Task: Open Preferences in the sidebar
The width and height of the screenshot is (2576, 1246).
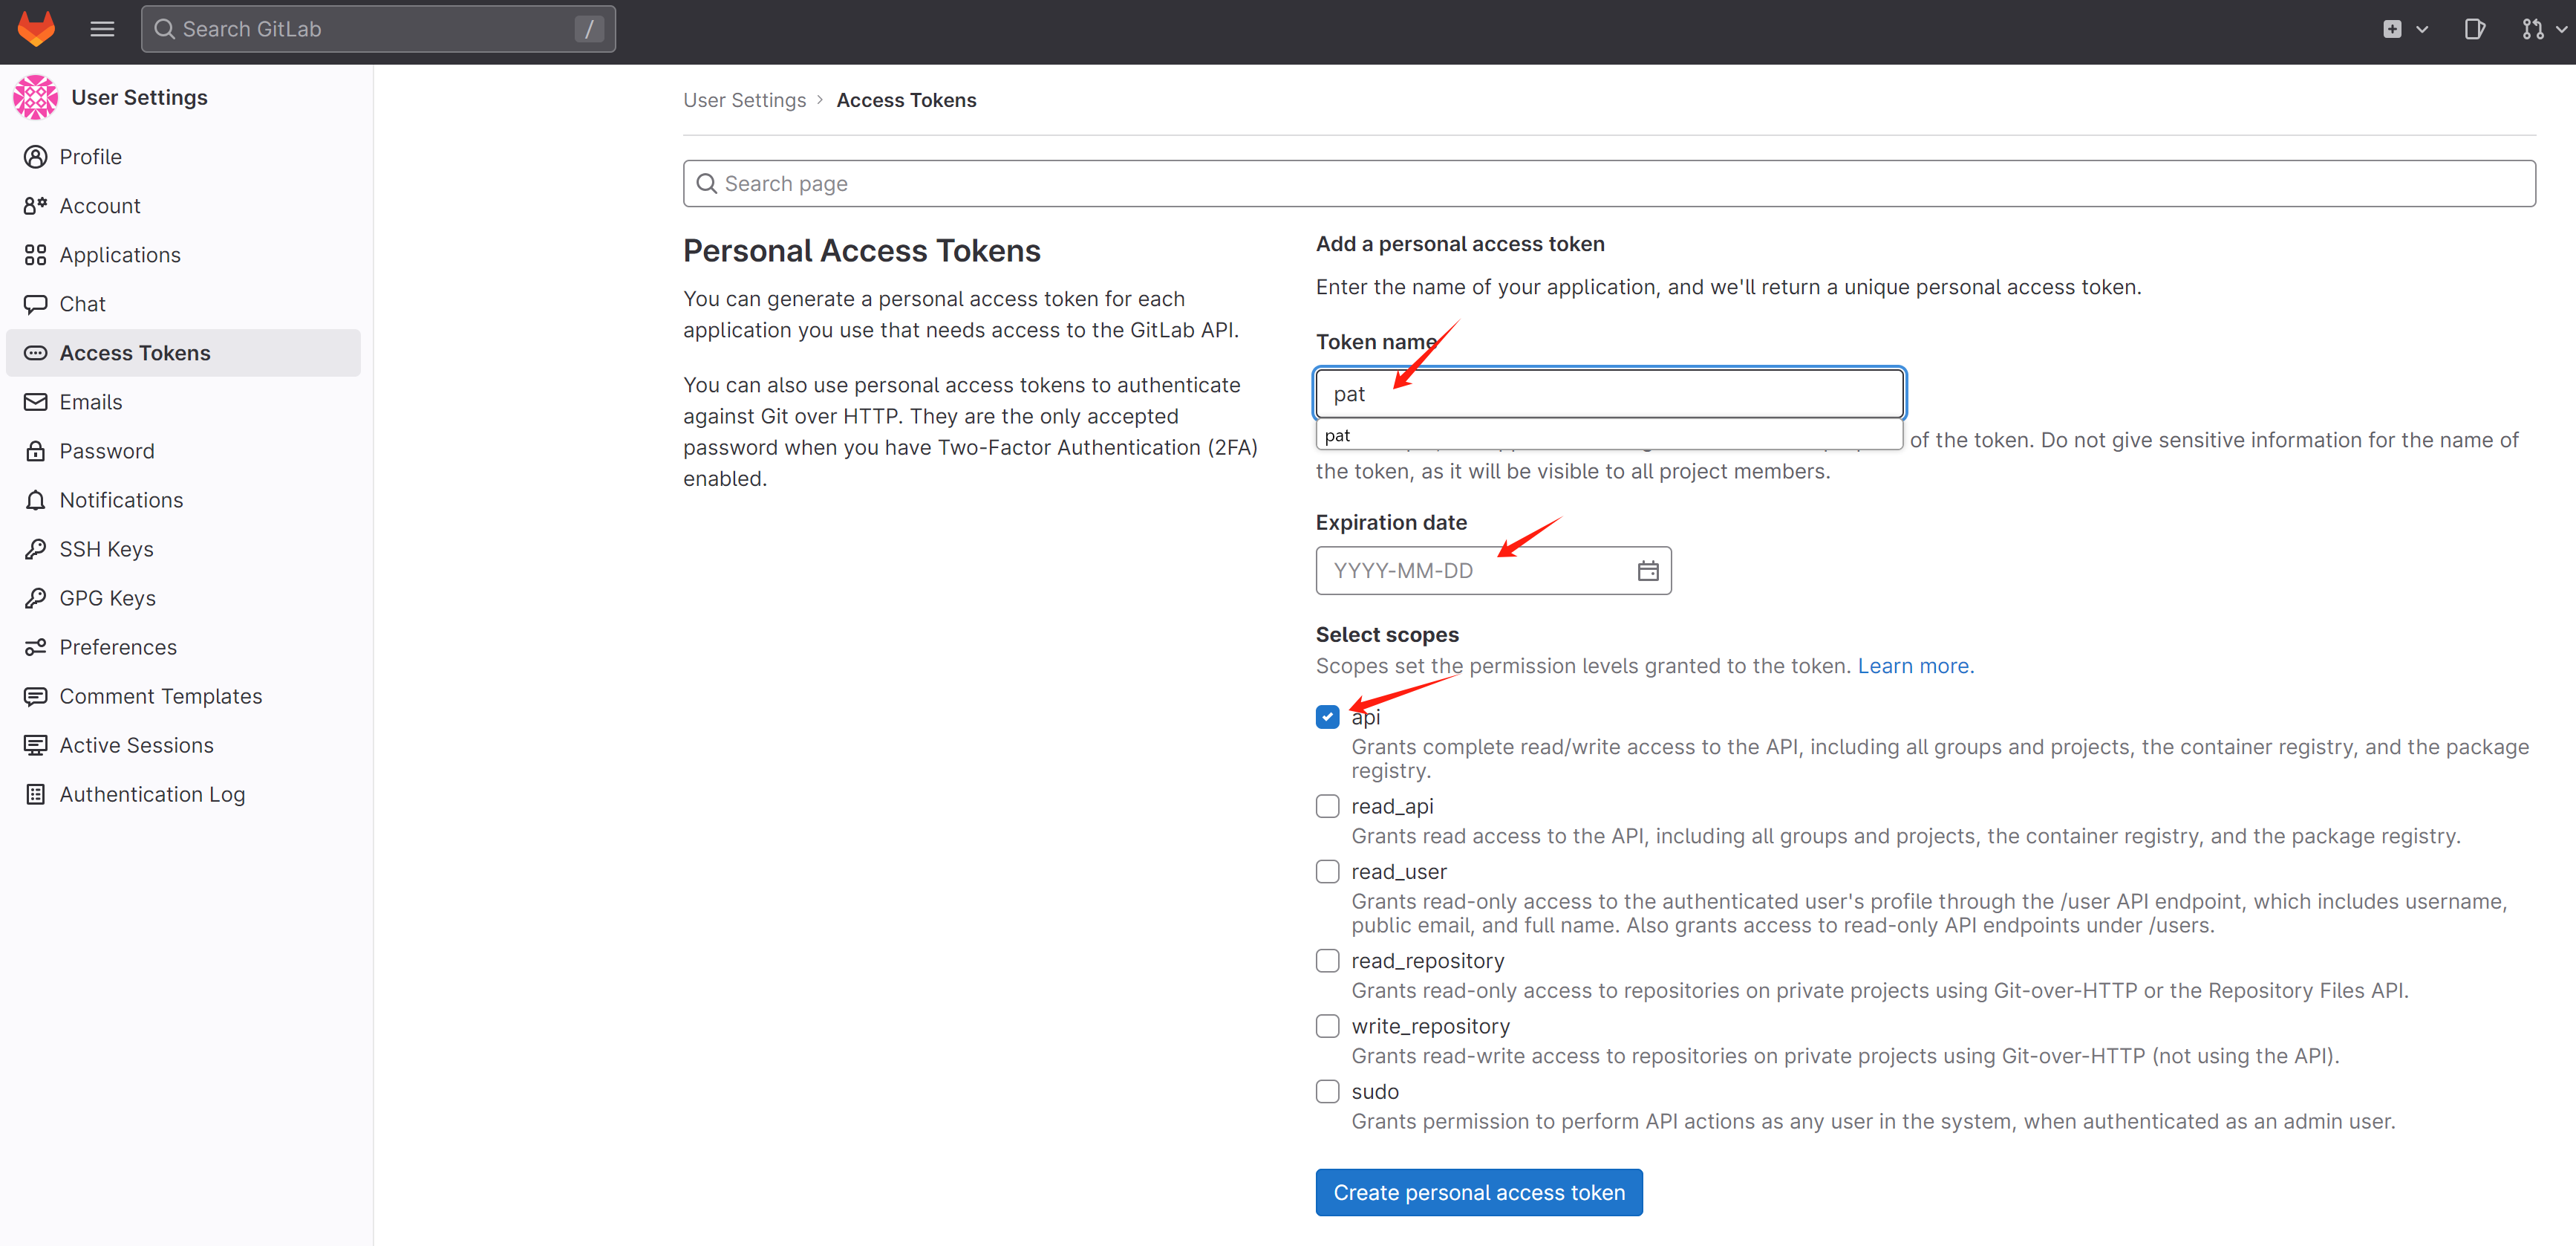Action: (x=118, y=646)
